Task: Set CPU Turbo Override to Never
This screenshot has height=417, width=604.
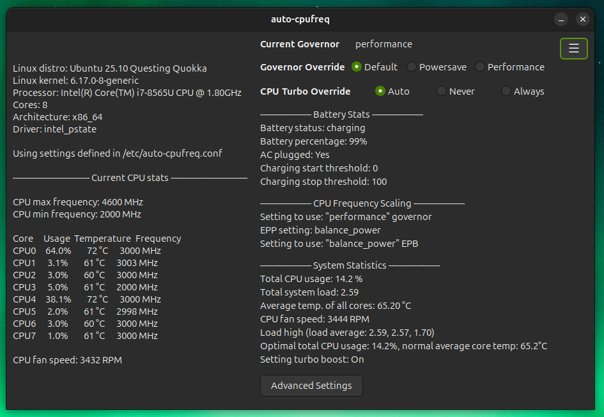Action: coord(455,91)
